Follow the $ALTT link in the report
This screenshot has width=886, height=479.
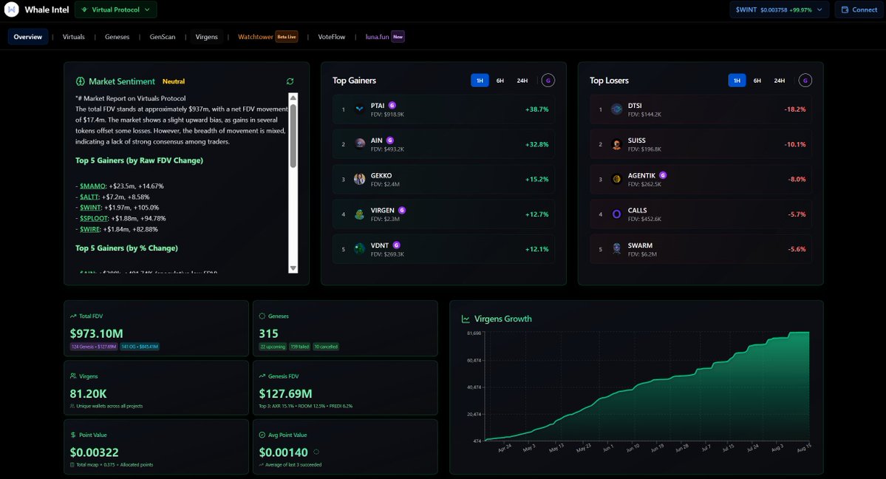89,197
